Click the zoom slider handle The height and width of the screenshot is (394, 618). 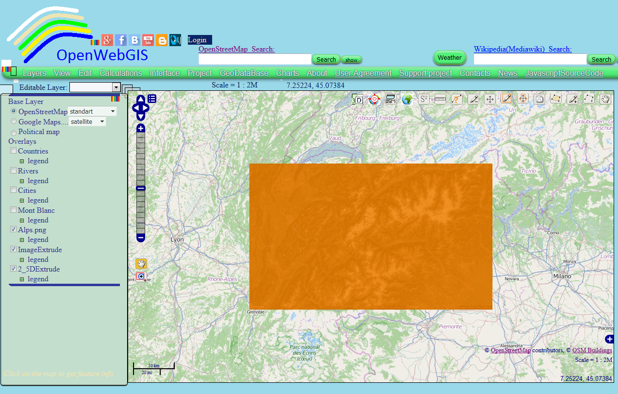(x=141, y=188)
